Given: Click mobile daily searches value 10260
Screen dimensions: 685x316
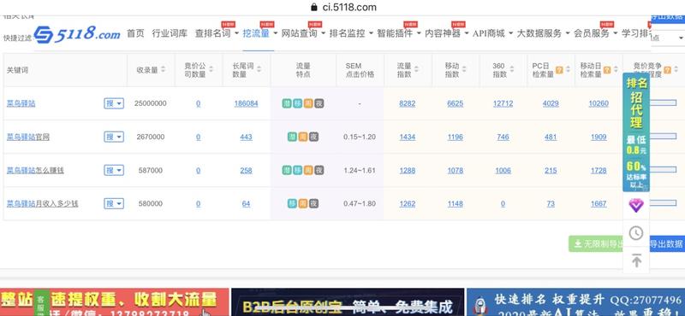Looking at the screenshot, I should (599, 103).
